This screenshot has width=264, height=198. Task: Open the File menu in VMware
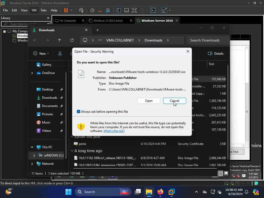pos(5,10)
